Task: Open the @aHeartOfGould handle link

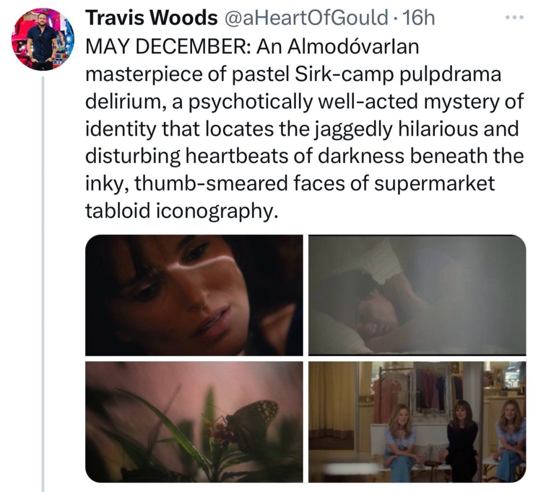Action: (x=307, y=18)
